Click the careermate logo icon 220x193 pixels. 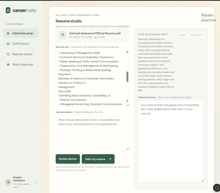[8, 10]
